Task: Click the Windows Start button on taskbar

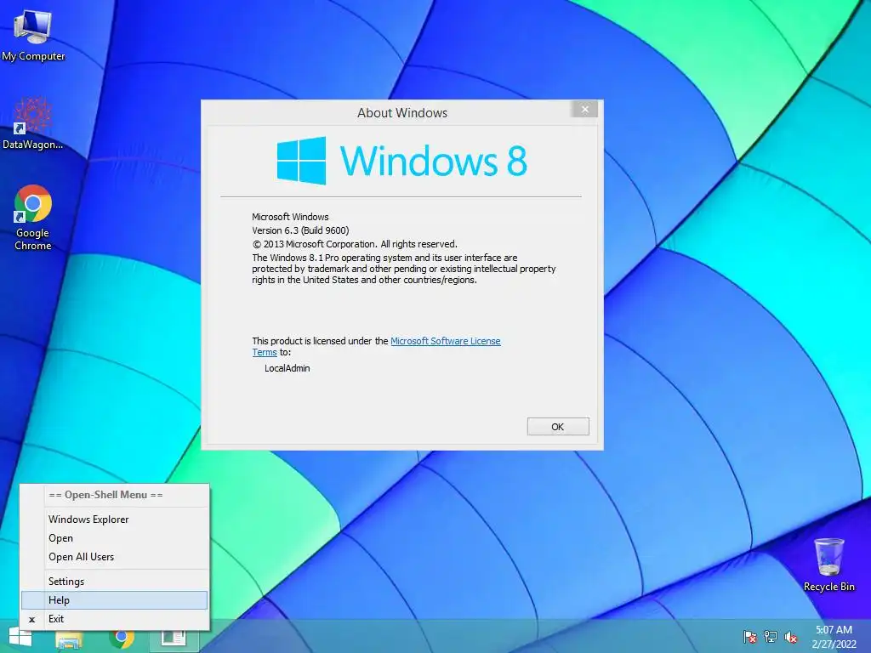Action: tap(20, 638)
